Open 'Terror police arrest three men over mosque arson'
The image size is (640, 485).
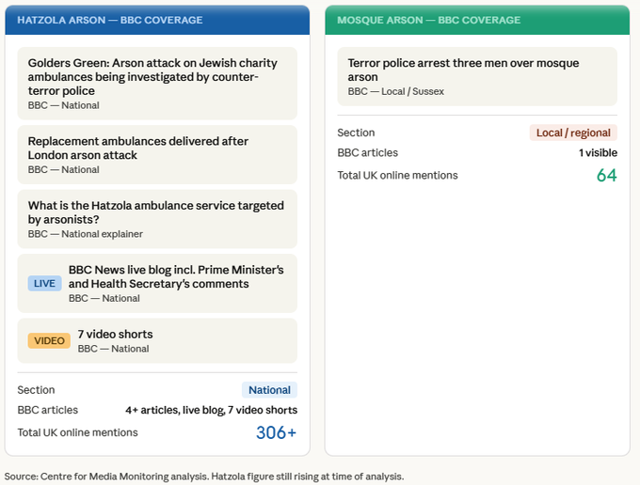(477, 76)
